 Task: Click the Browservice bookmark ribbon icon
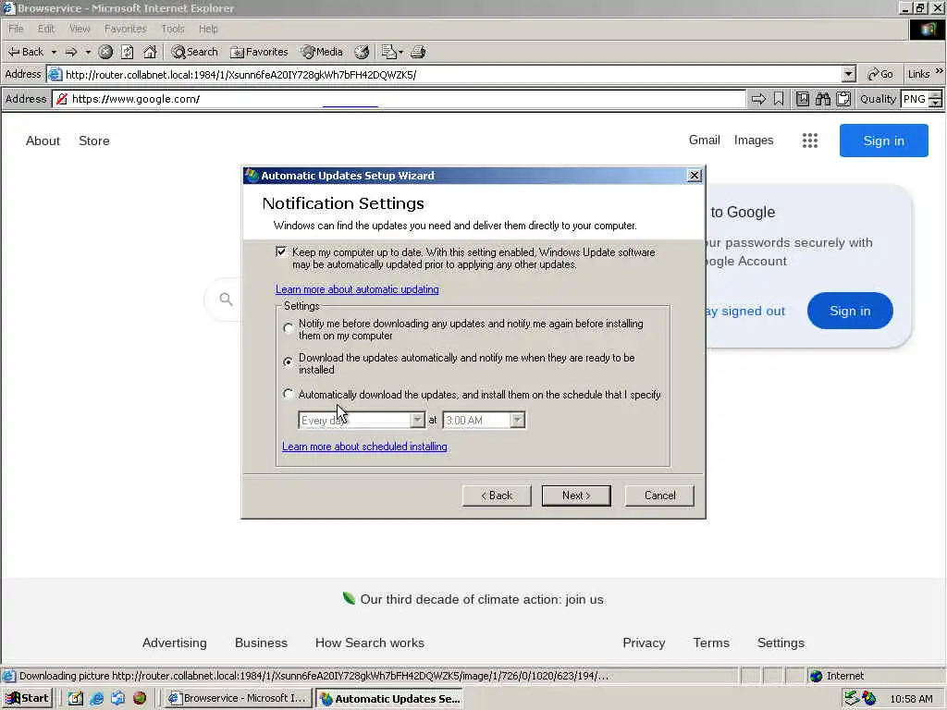coord(779,99)
